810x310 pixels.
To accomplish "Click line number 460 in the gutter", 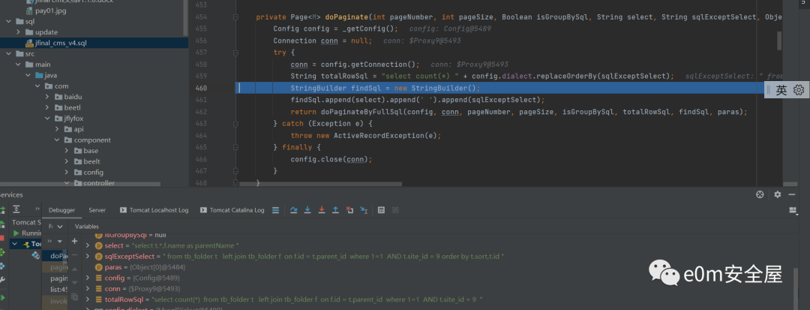I will coord(202,88).
